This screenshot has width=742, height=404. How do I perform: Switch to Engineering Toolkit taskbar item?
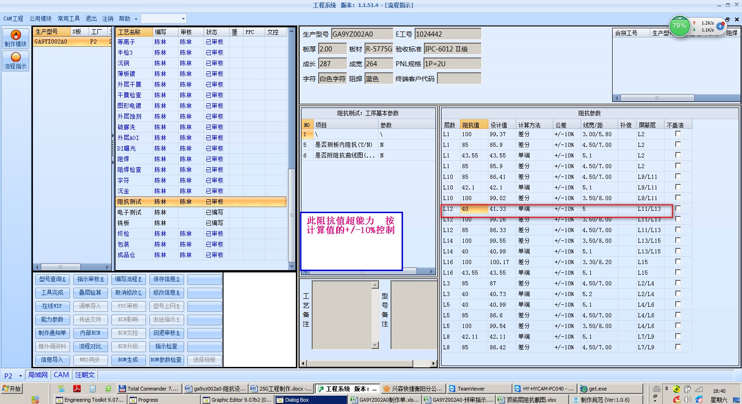[90, 399]
